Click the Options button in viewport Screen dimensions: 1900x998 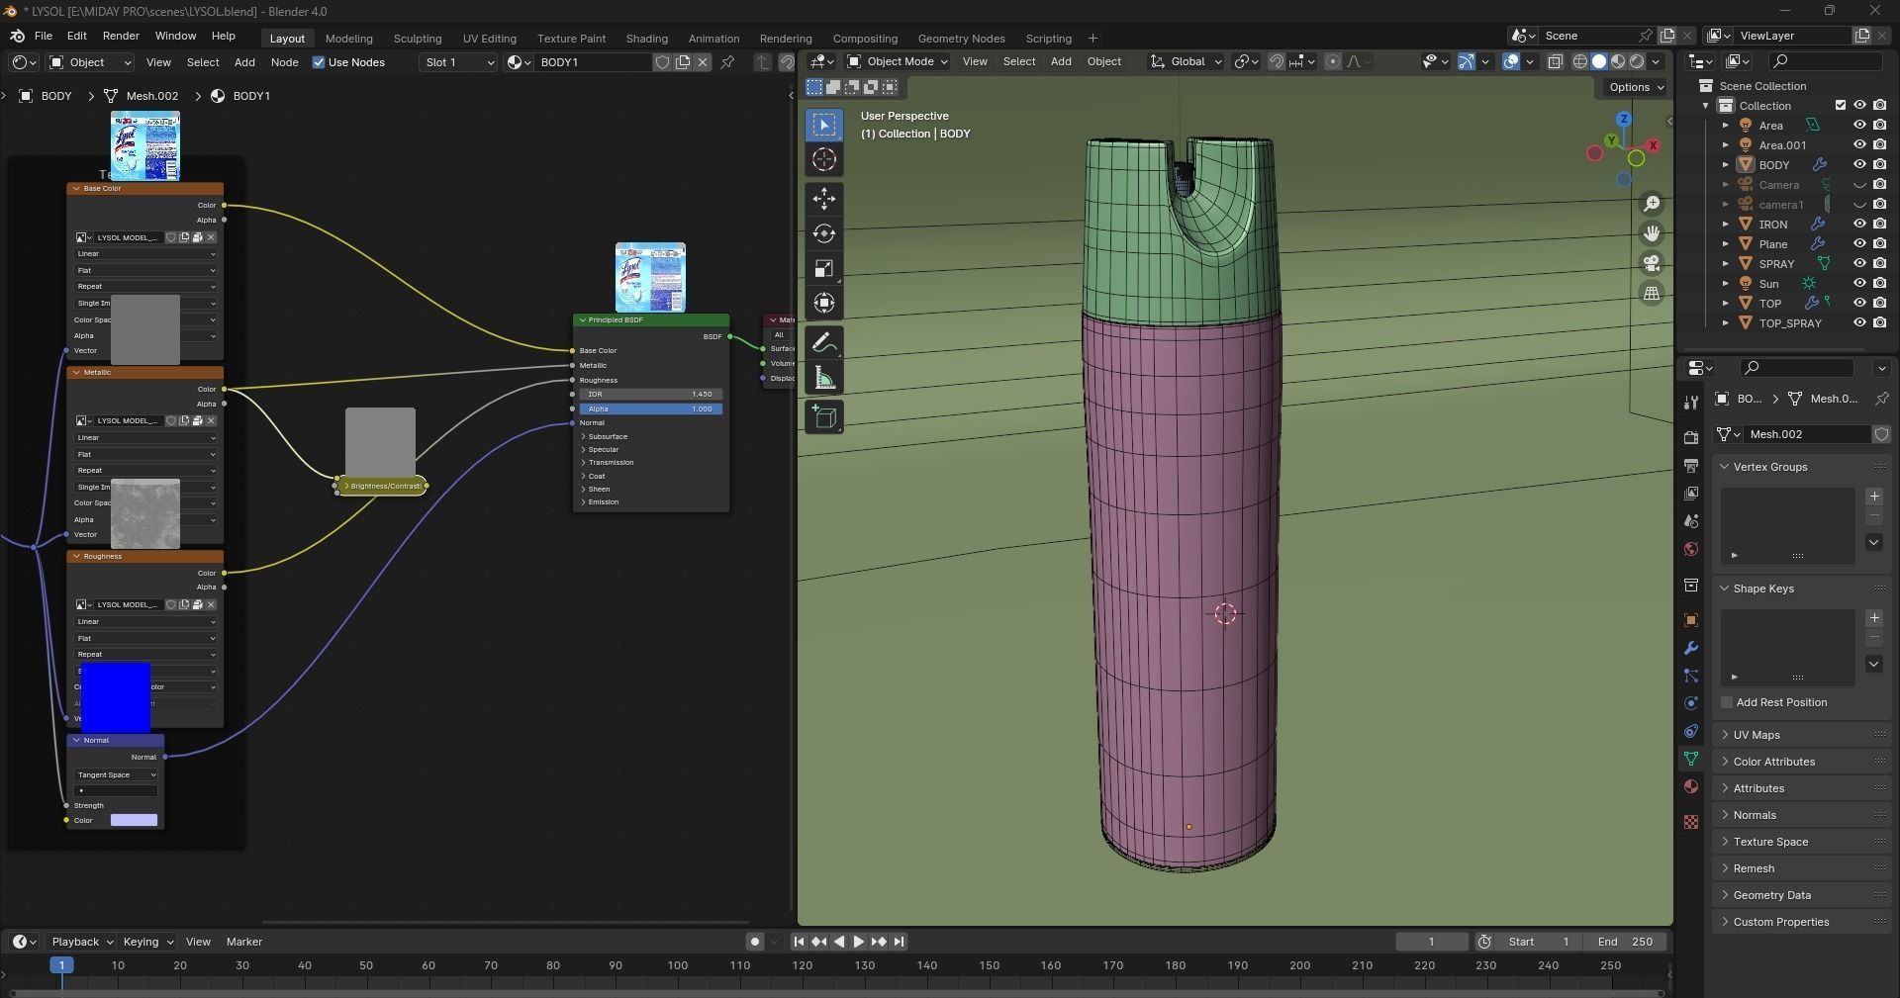point(1636,87)
